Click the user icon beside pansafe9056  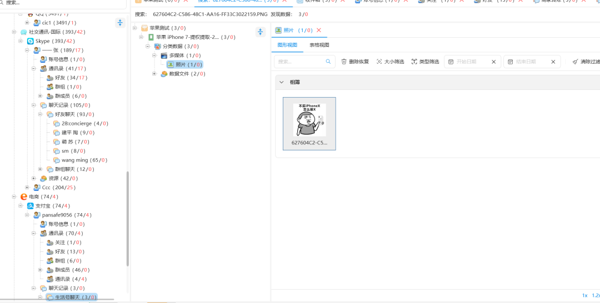tap(37, 215)
